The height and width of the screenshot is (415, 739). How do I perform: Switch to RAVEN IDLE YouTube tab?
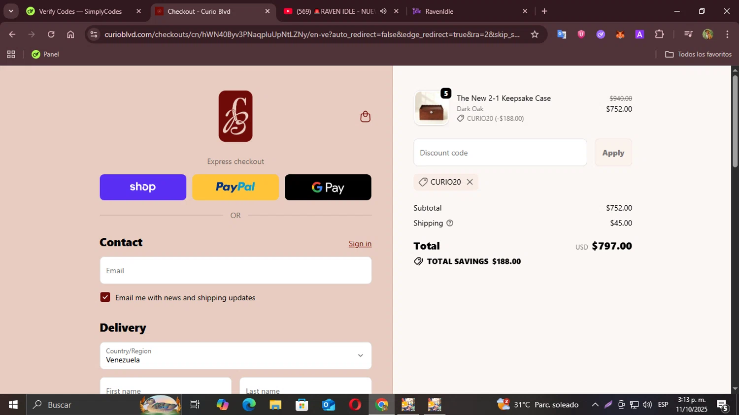point(335,11)
